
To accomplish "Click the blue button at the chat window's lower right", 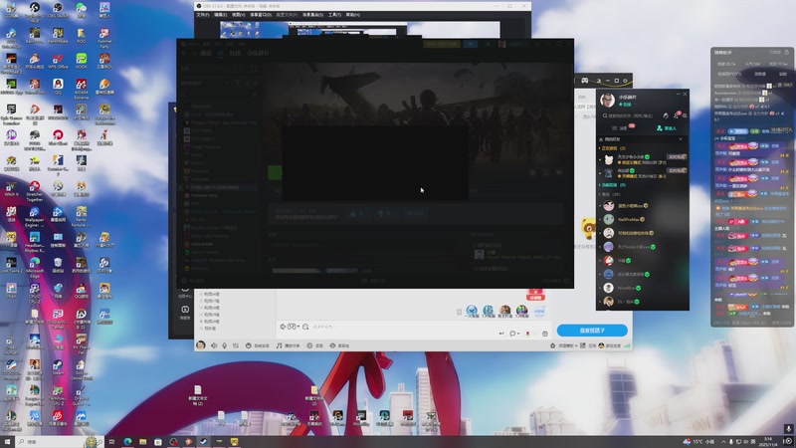I will pos(592,331).
